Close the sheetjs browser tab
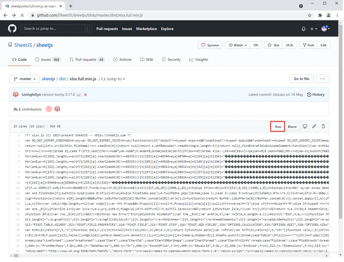 point(60,6)
